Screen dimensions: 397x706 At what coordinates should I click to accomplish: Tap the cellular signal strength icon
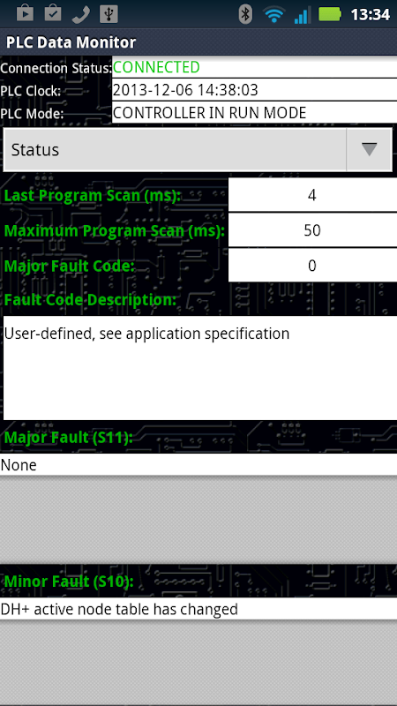point(303,15)
